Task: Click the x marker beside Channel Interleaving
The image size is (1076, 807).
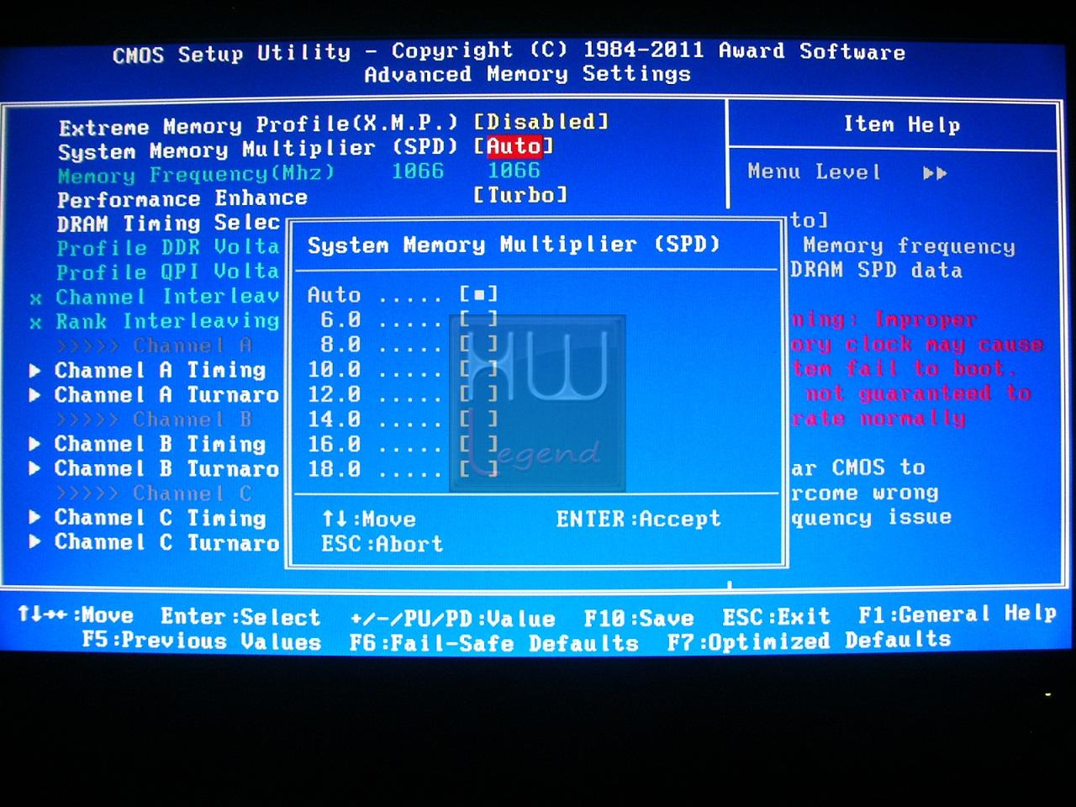Action: tap(35, 298)
